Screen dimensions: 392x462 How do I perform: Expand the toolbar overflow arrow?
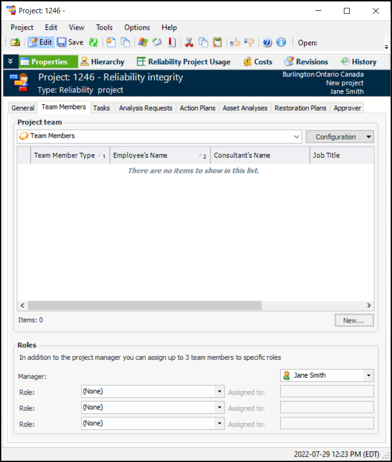pyautogui.click(x=387, y=47)
